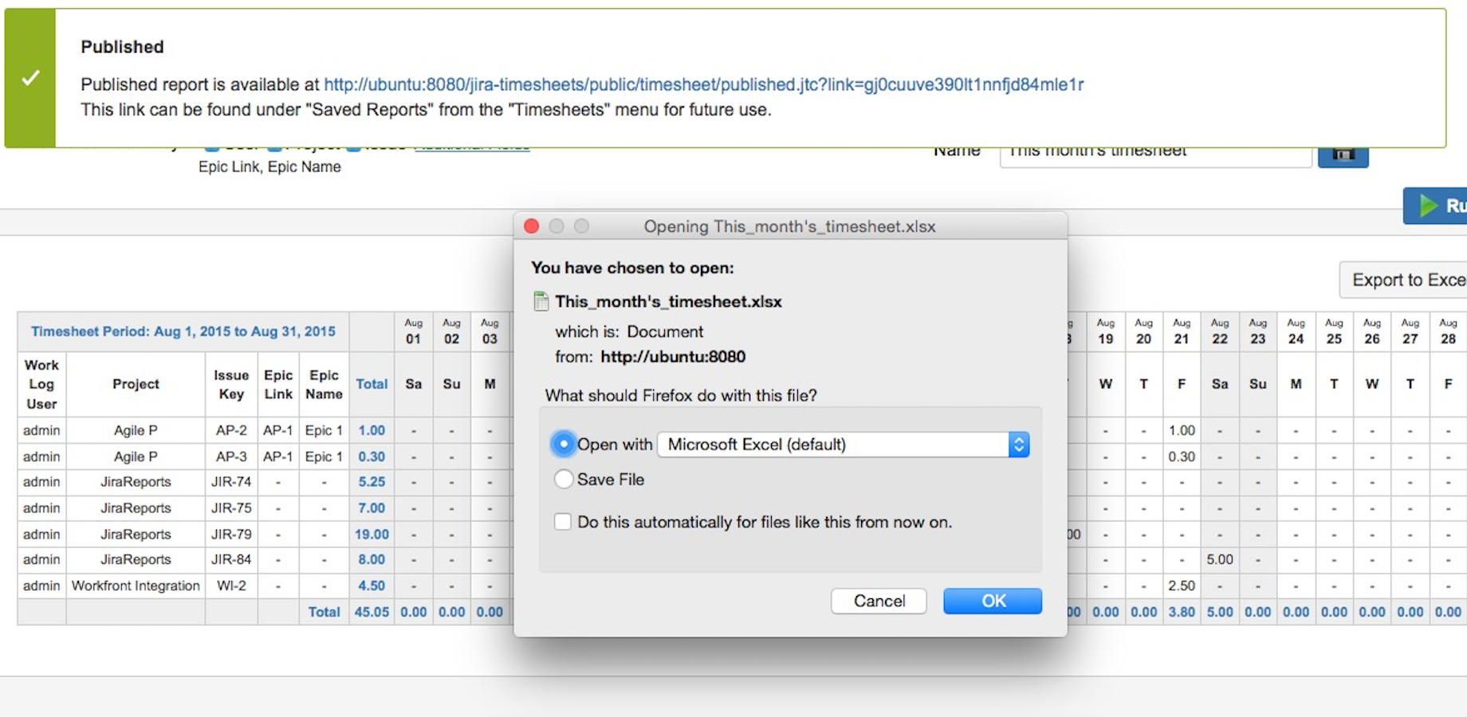Click issue key AP-2
Screen dimensions: 1467x717
click(231, 430)
